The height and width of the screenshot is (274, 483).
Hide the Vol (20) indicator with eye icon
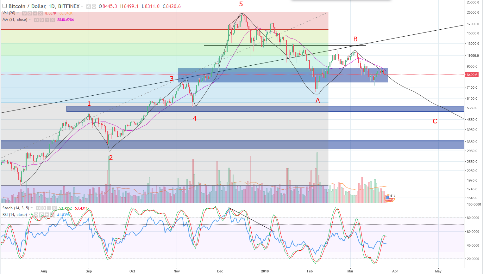[x=24, y=13]
